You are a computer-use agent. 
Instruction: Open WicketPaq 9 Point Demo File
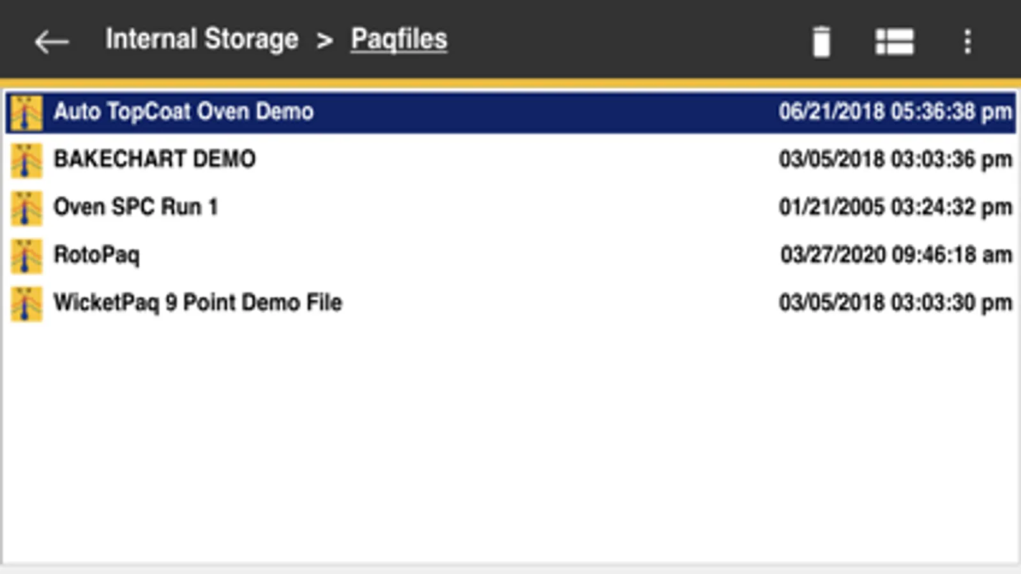(198, 302)
